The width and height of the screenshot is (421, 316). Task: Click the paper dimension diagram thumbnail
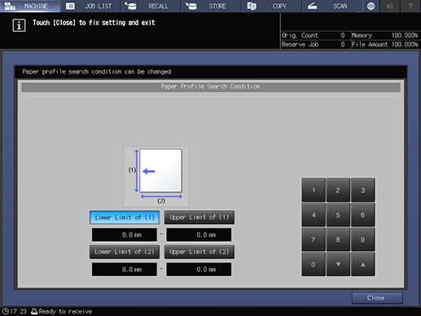pyautogui.click(x=156, y=177)
